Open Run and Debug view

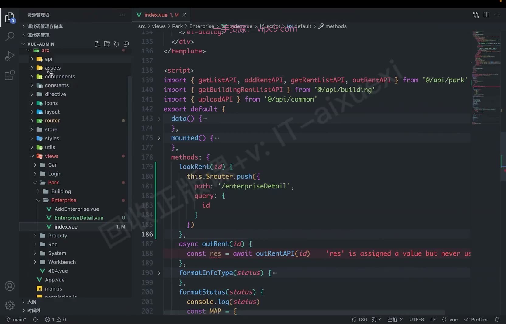10,56
